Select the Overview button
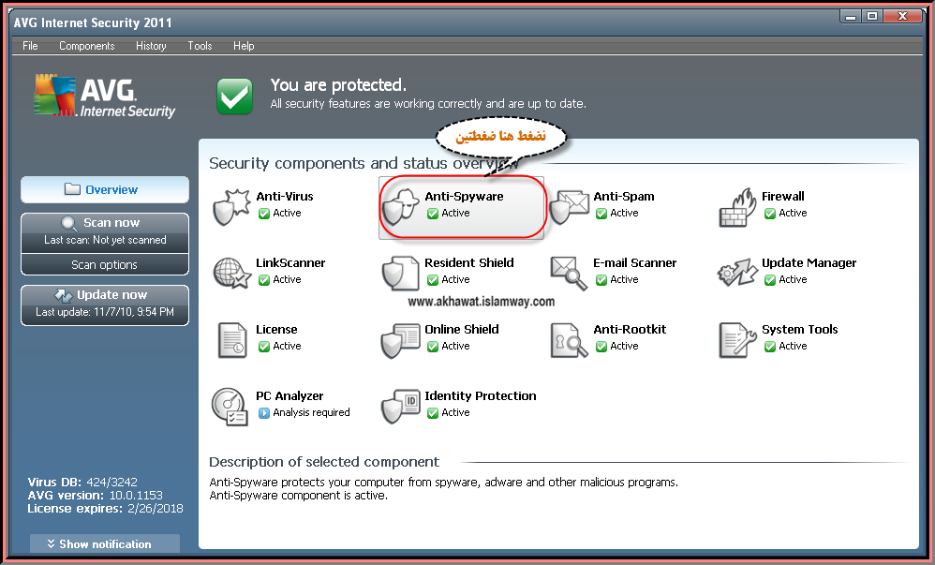Viewport: 935px width, 565px height. coord(105,189)
